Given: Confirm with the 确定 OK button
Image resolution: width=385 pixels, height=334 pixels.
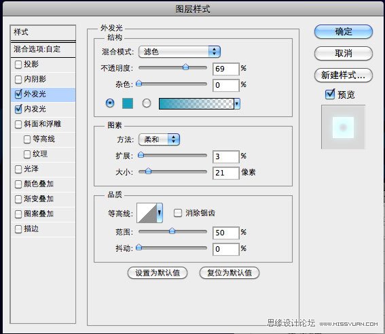Looking at the screenshot, I should tap(344, 31).
